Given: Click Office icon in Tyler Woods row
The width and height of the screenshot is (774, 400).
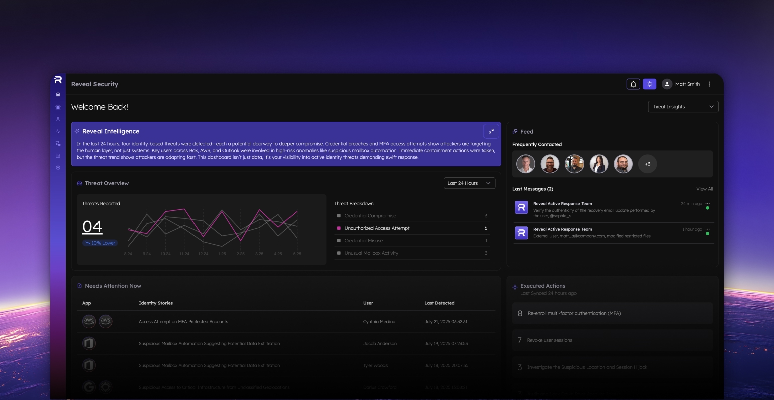Looking at the screenshot, I should [x=89, y=365].
